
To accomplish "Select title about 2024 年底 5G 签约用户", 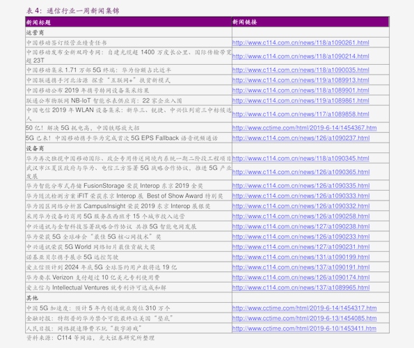I will click(102, 267).
